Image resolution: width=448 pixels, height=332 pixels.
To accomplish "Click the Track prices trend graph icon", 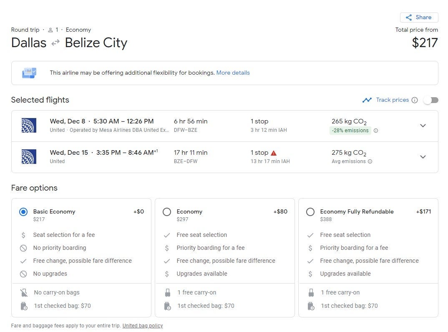I will (x=367, y=100).
